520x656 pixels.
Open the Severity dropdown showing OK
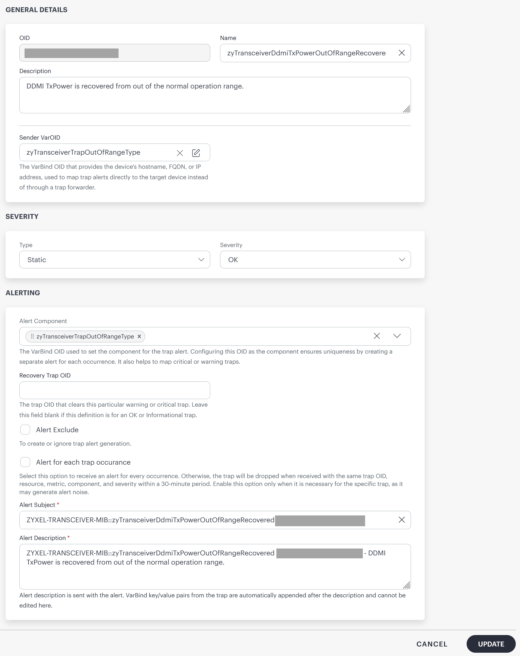point(315,260)
